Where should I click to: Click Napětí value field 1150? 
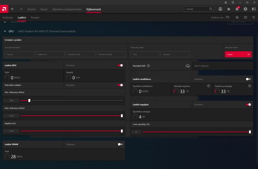pyautogui.click(x=11, y=131)
